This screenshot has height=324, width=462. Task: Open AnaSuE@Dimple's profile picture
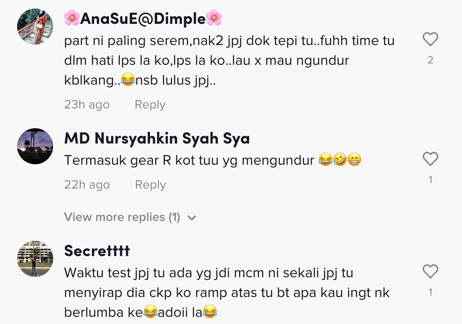tap(35, 27)
